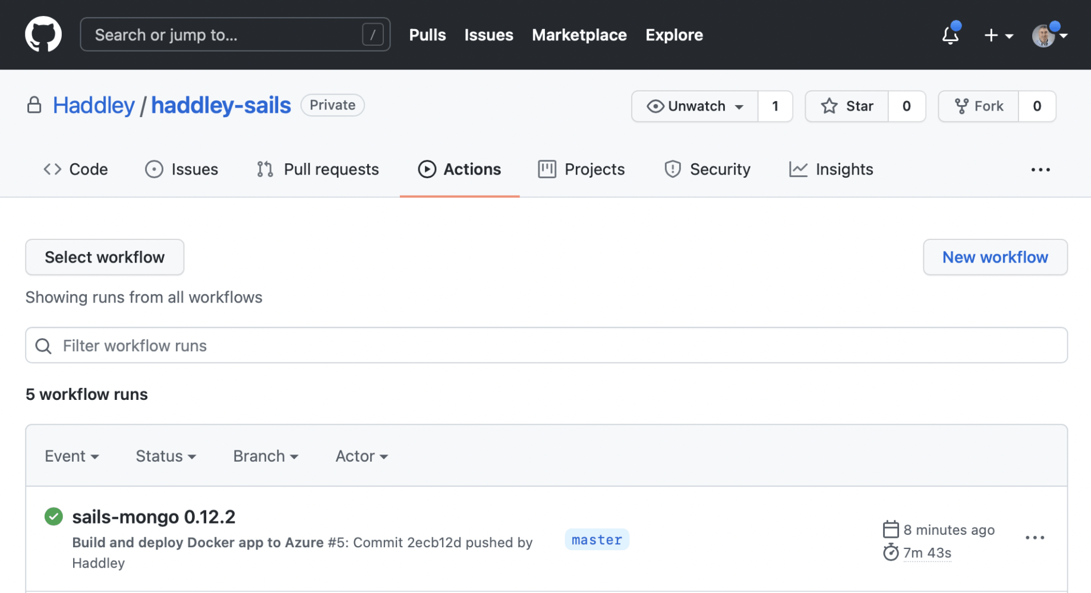Click the user avatar in header
The image size is (1091, 593).
pyautogui.click(x=1043, y=36)
